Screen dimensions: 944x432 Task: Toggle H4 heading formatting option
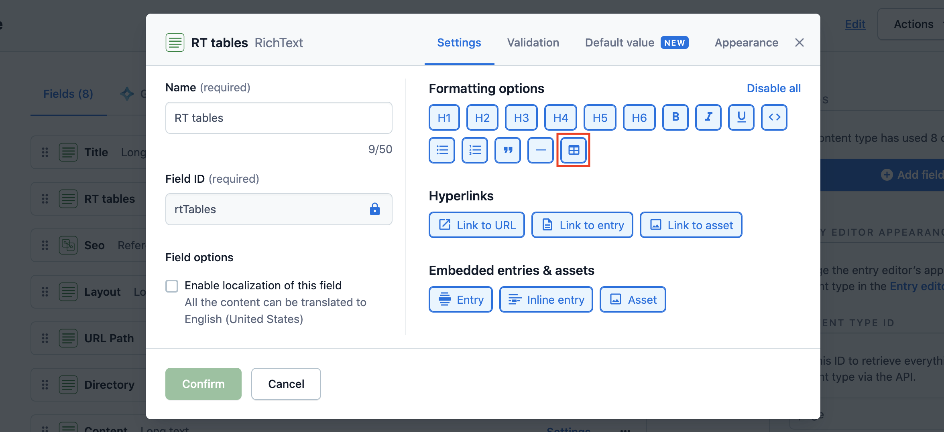pos(561,117)
